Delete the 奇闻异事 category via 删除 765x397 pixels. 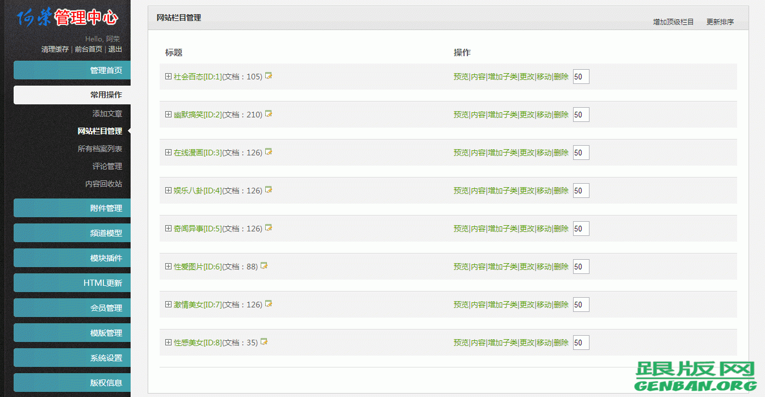point(561,229)
